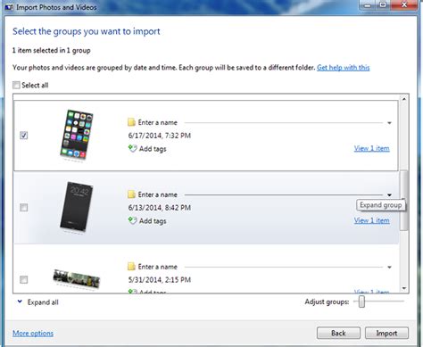Expand the 5/31/2014 group with arrow
Screen dimensions: 423x347
pyautogui.click(x=389, y=267)
